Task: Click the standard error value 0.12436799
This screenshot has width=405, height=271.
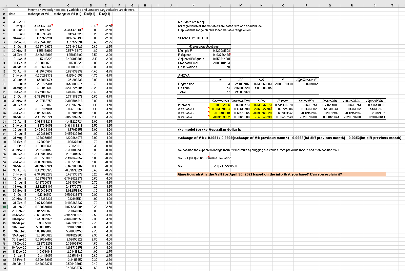Action: tap(241, 109)
